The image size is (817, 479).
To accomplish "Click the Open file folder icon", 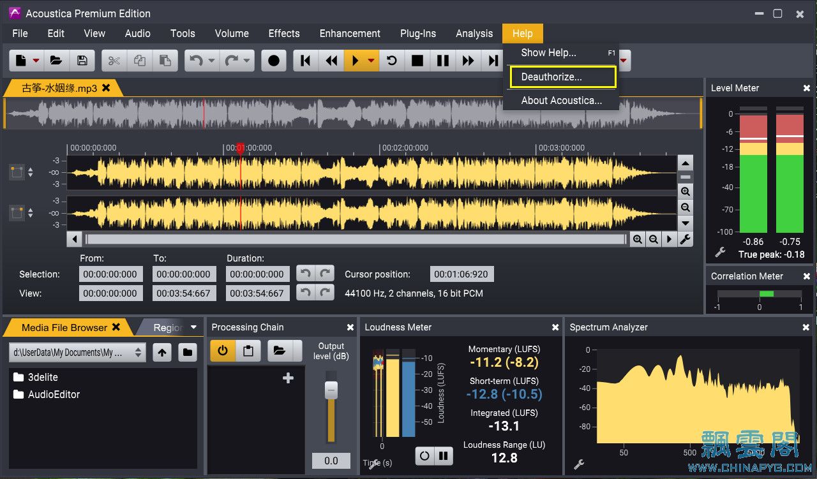I will (x=56, y=61).
